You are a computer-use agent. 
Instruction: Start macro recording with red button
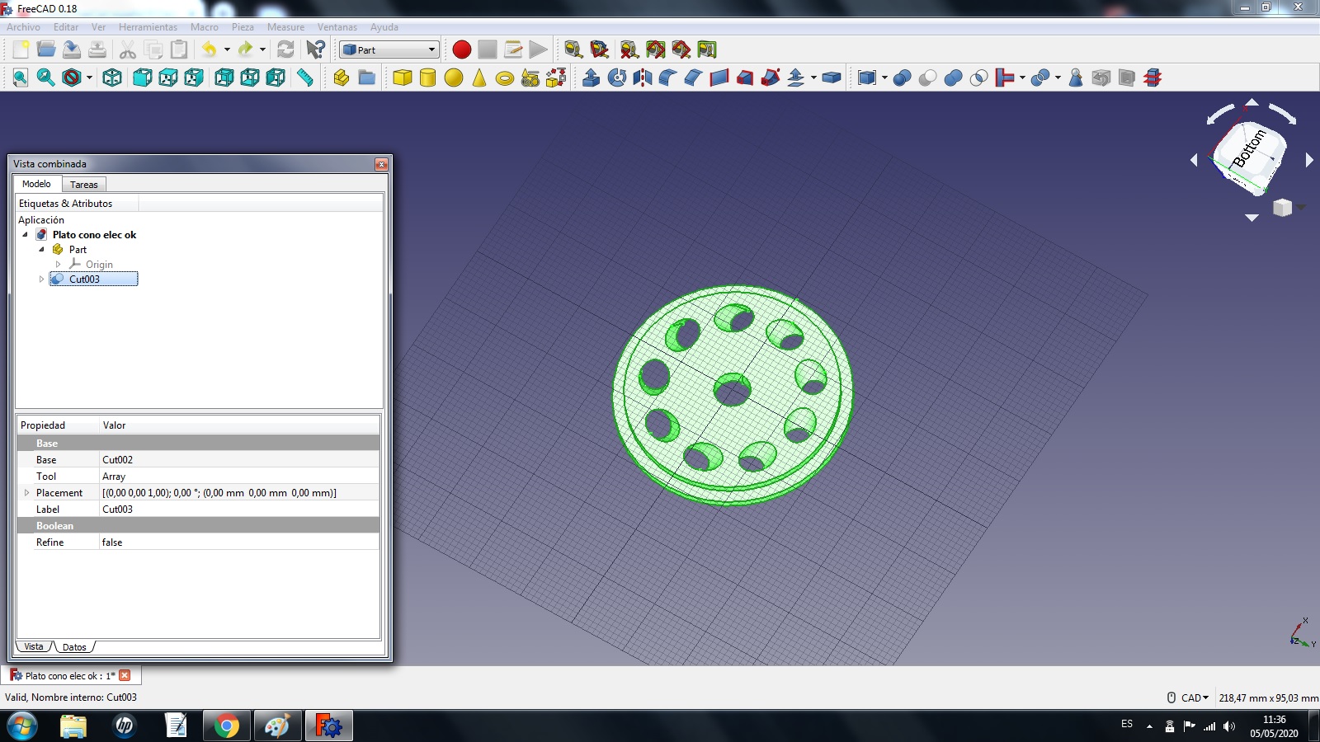coord(462,49)
